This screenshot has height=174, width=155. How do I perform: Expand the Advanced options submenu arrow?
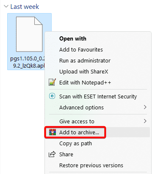[145, 107]
